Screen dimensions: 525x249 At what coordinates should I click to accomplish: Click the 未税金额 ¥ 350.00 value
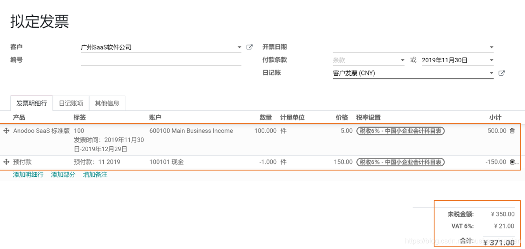click(x=502, y=214)
